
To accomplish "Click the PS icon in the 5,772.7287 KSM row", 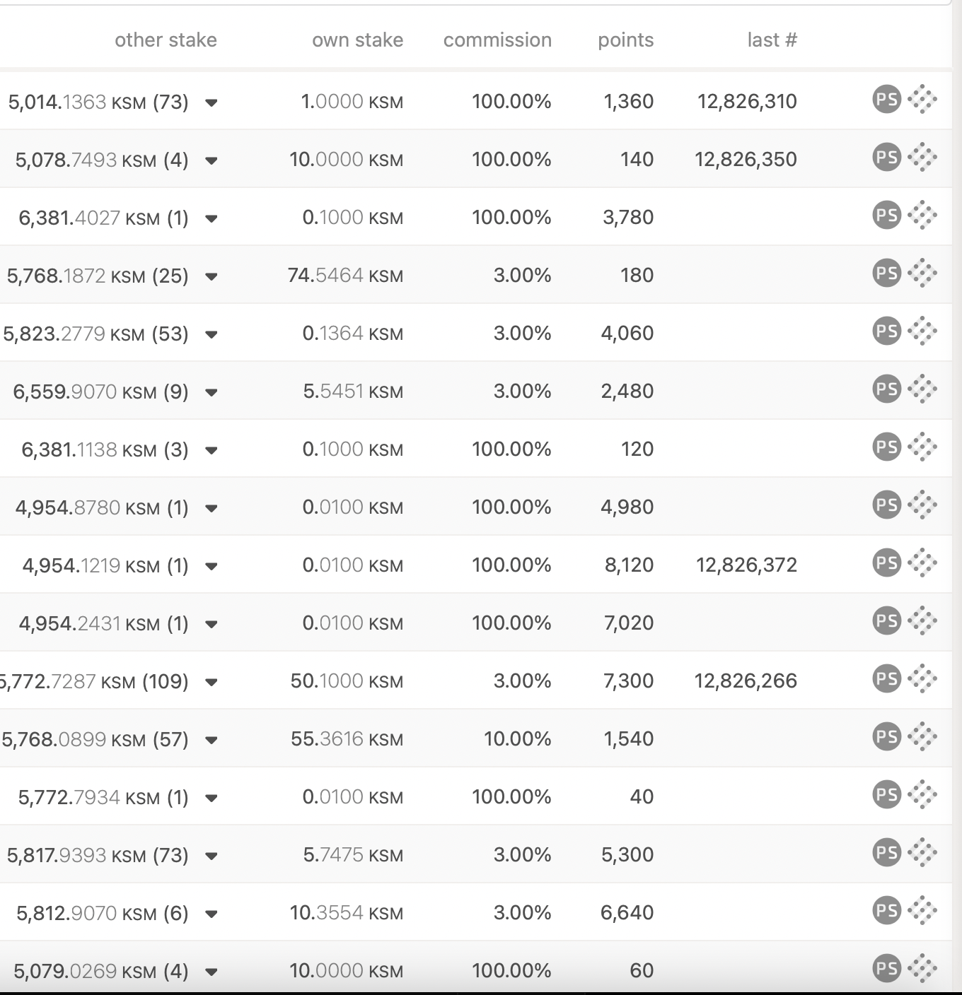I will click(x=886, y=678).
